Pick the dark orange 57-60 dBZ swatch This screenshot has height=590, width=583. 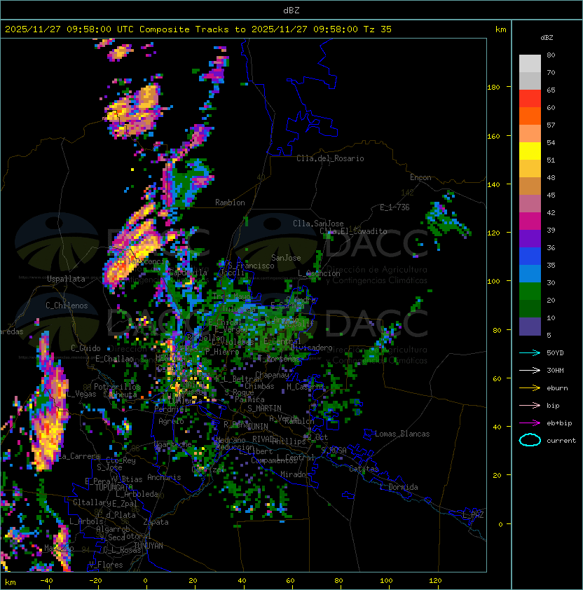pyautogui.click(x=530, y=116)
